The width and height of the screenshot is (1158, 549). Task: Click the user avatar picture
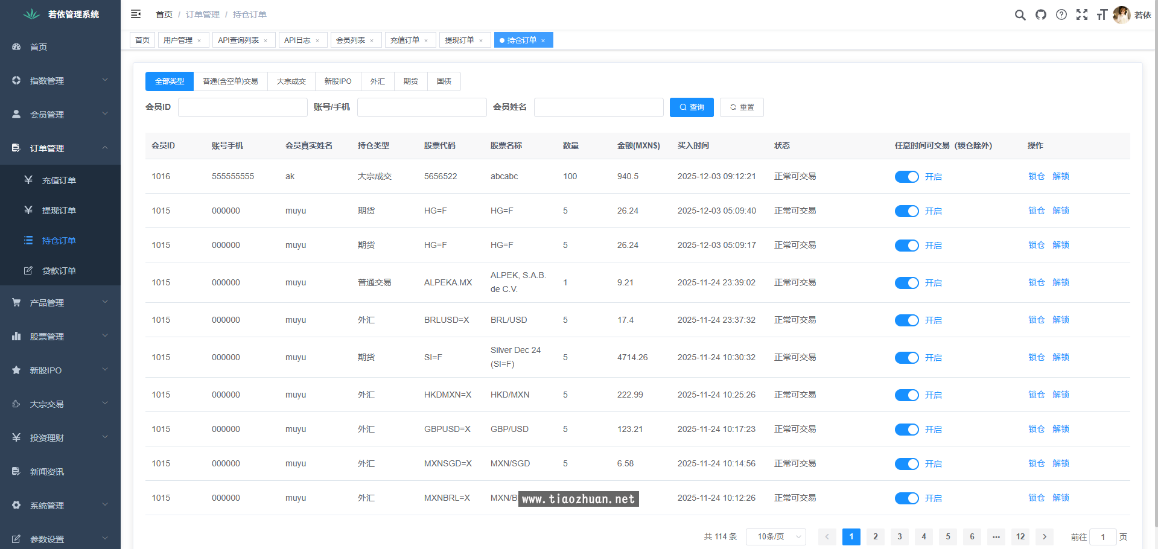tap(1121, 15)
